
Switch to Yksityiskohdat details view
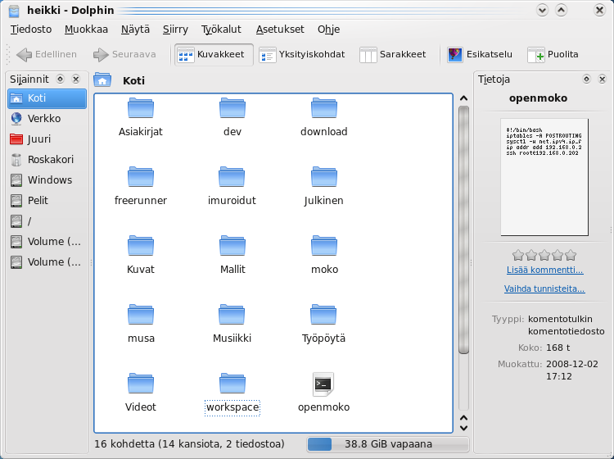pyautogui.click(x=302, y=55)
